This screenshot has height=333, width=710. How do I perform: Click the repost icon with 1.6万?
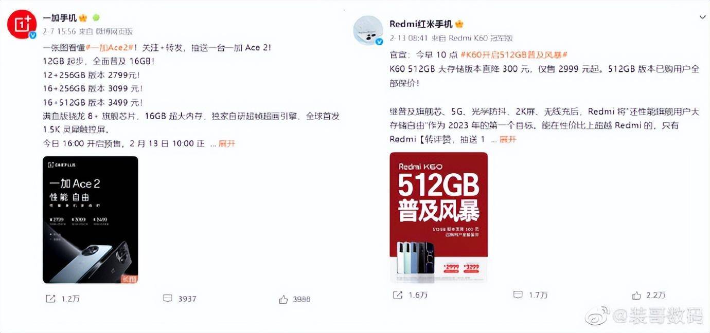pos(398,294)
